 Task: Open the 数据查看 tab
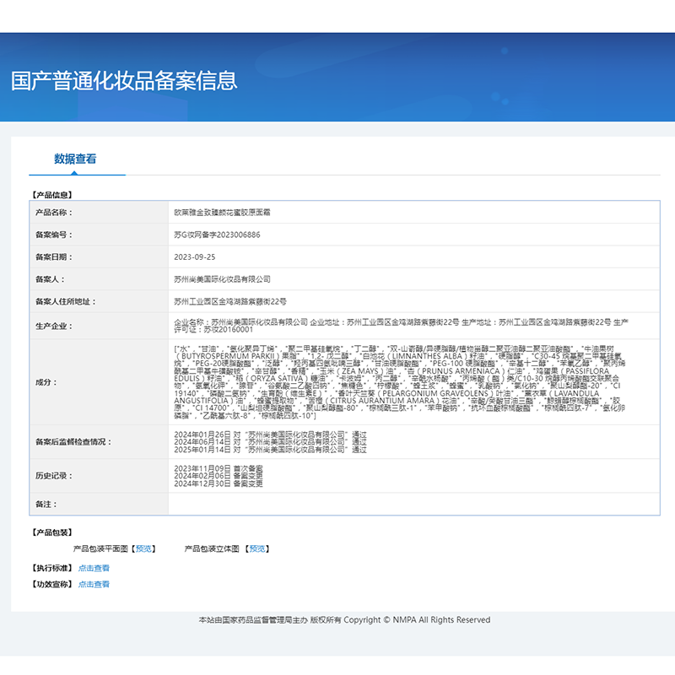75,159
